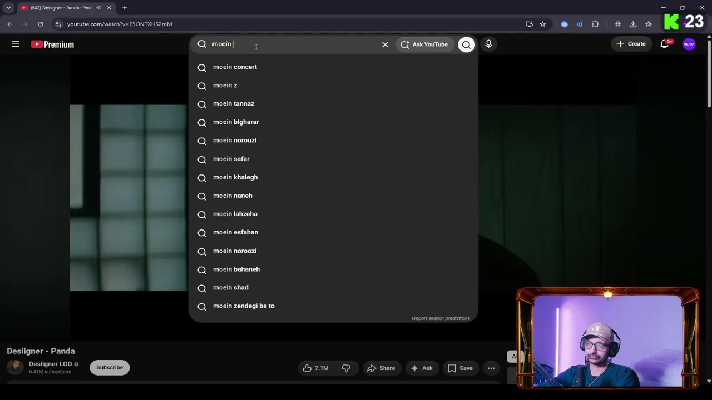The image size is (712, 400).
Task: Choose the "moein safar" suggestion
Action: (333, 159)
